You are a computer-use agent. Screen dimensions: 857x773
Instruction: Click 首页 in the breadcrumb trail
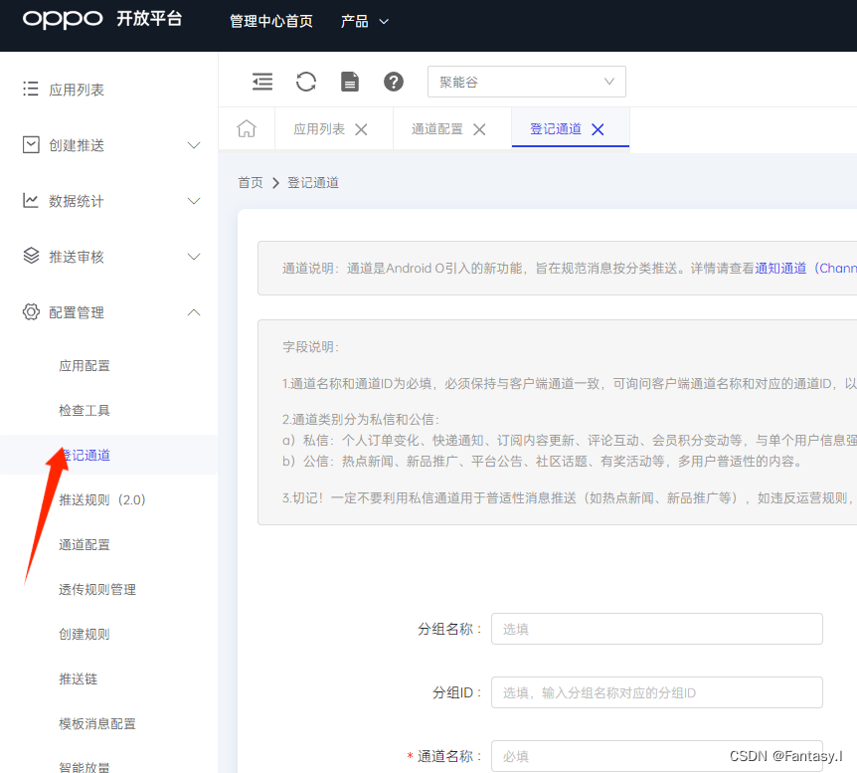250,182
